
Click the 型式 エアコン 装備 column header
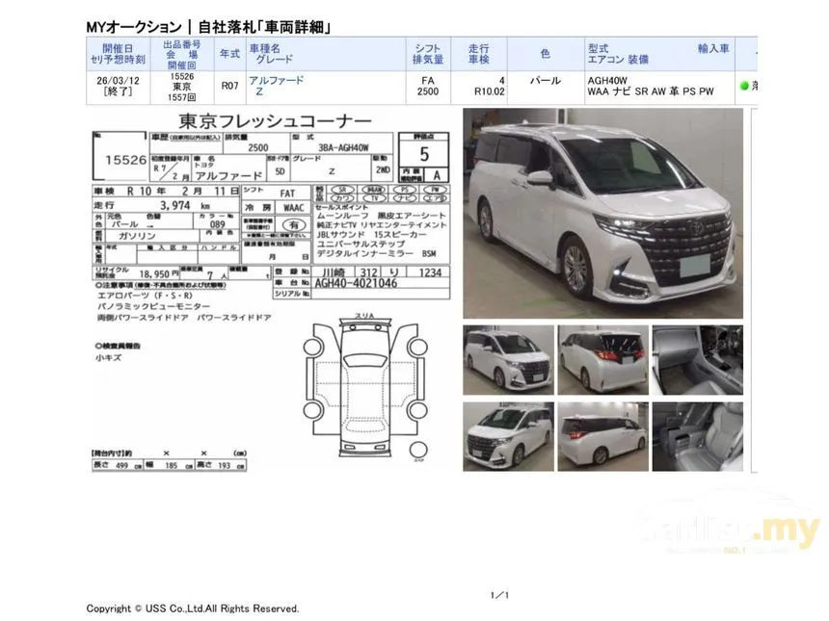point(618,54)
